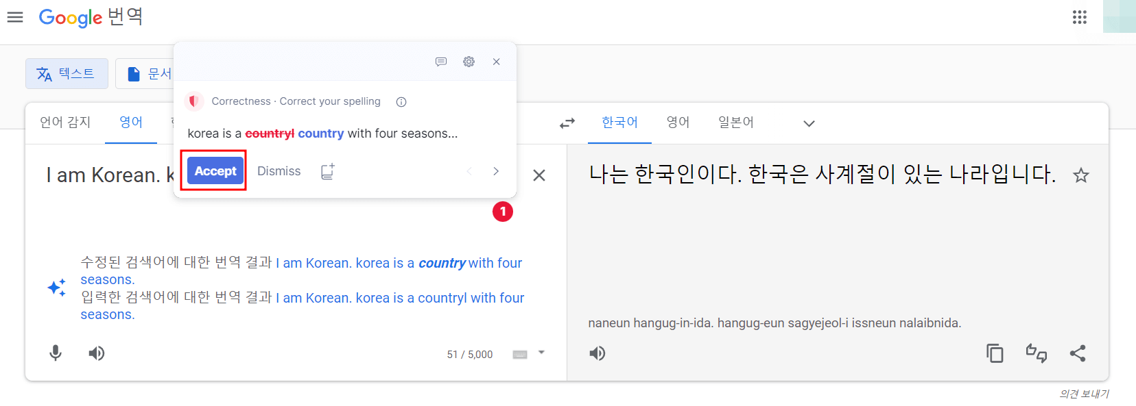Open the Google apps grid
This screenshot has width=1136, height=406.
[1080, 17]
